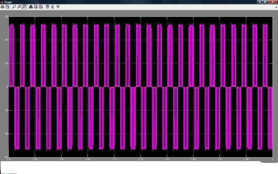Open the Signal selection tool
The width and height of the screenshot is (278, 174).
58,7
